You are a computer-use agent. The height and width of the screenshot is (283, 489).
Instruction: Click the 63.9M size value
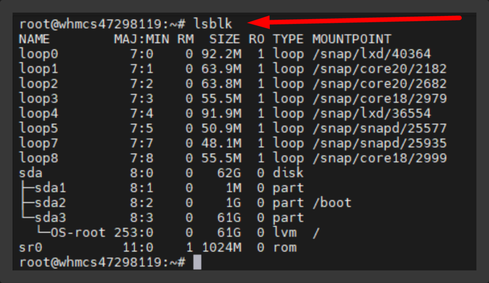click(221, 69)
